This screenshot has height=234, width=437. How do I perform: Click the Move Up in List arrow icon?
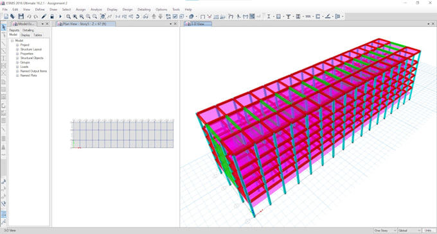(154, 17)
